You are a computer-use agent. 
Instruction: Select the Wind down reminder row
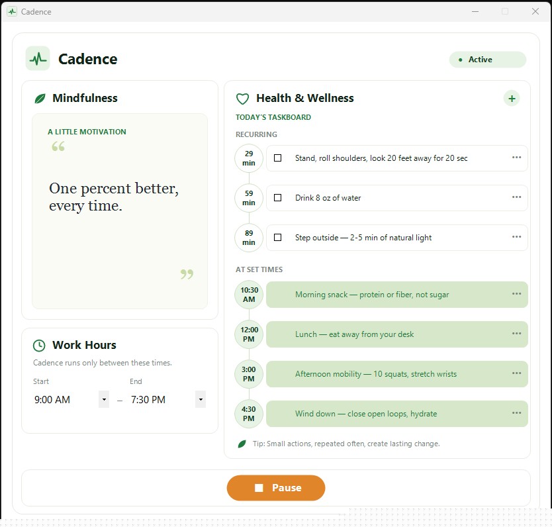[x=397, y=414]
